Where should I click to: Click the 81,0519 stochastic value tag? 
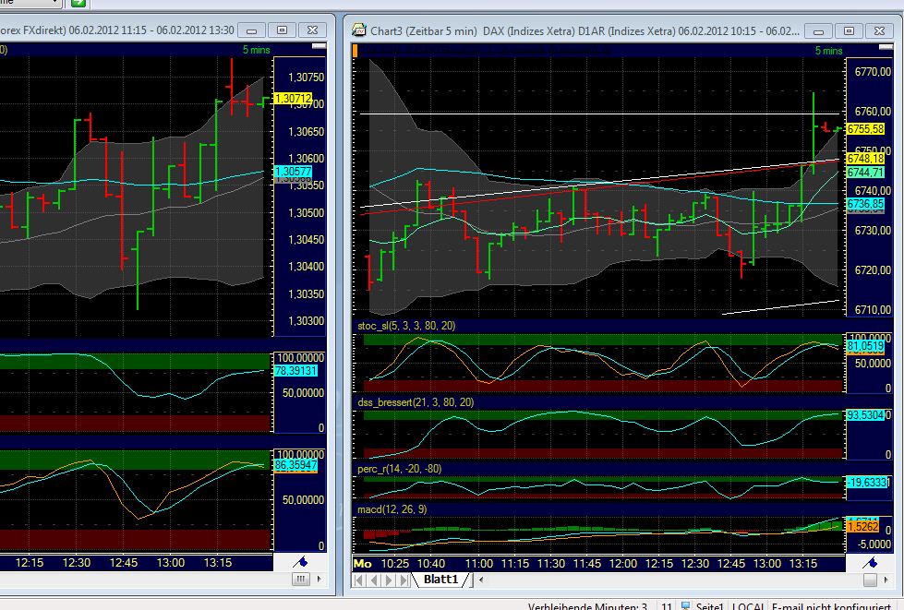(865, 346)
